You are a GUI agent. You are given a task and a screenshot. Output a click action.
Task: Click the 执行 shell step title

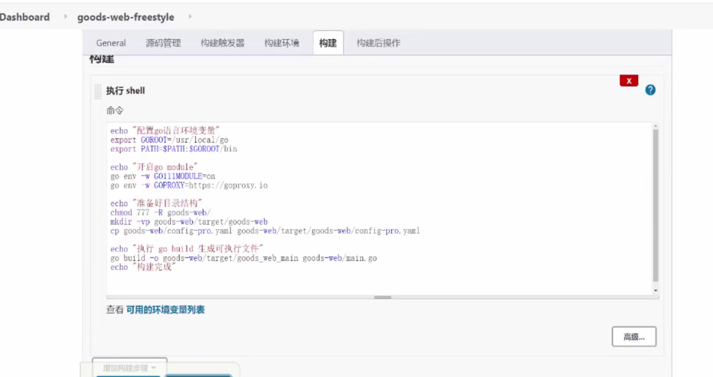pyautogui.click(x=125, y=91)
